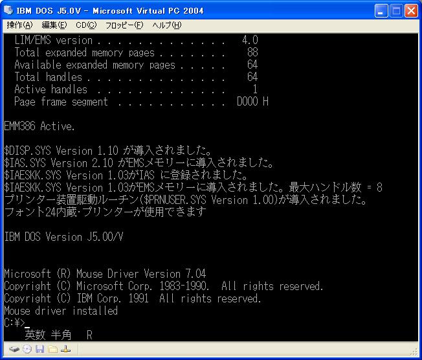This screenshot has width=422, height=360.
Task: Open the CD(C) menu
Action: [x=86, y=25]
